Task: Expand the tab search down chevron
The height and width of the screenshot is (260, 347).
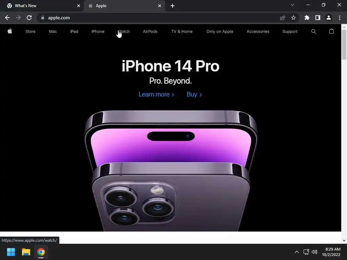Action: tap(292, 5)
